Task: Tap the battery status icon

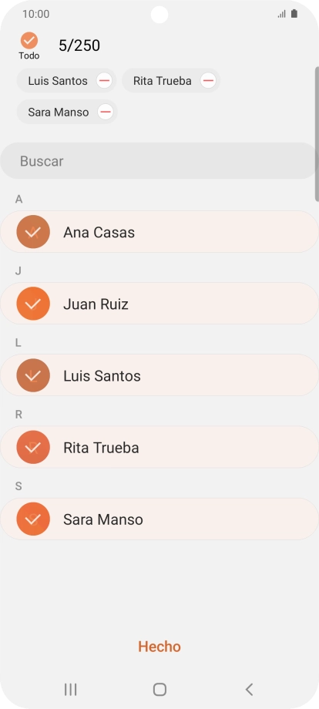Action: [x=294, y=14]
